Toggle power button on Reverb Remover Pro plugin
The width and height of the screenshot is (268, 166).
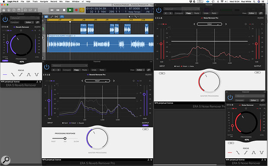click(x=47, y=67)
